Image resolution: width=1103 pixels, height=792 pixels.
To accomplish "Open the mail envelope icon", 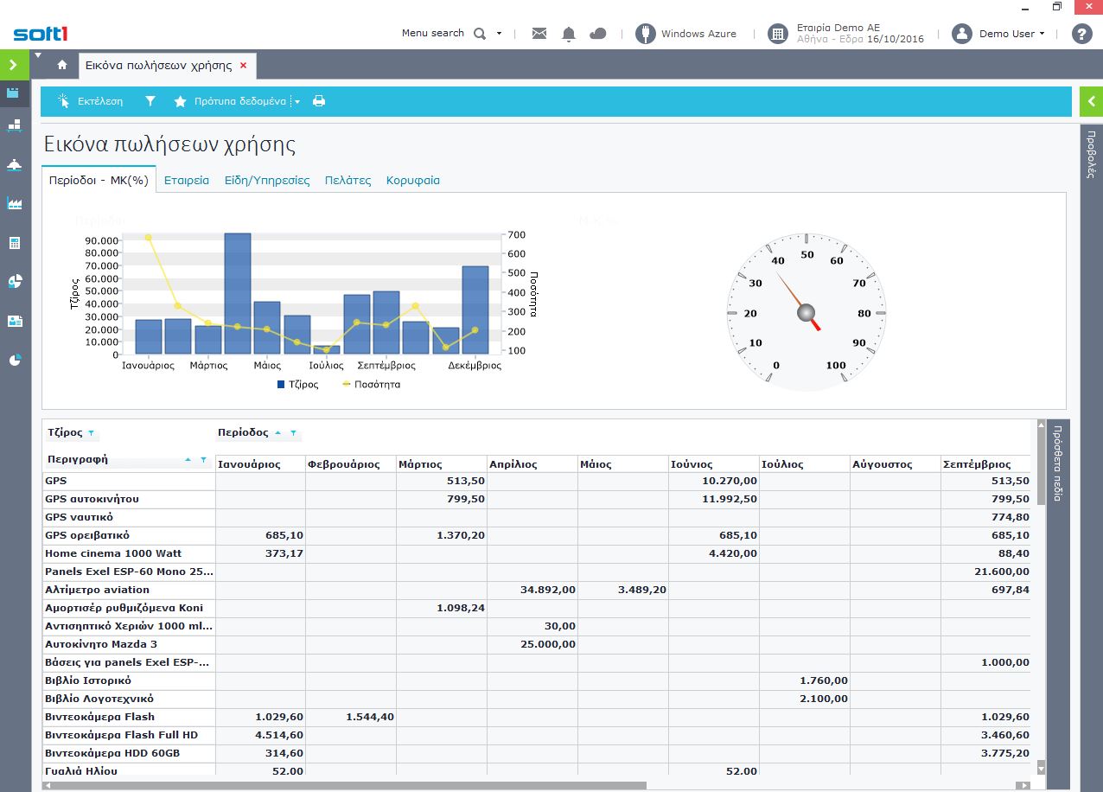I will pos(539,34).
